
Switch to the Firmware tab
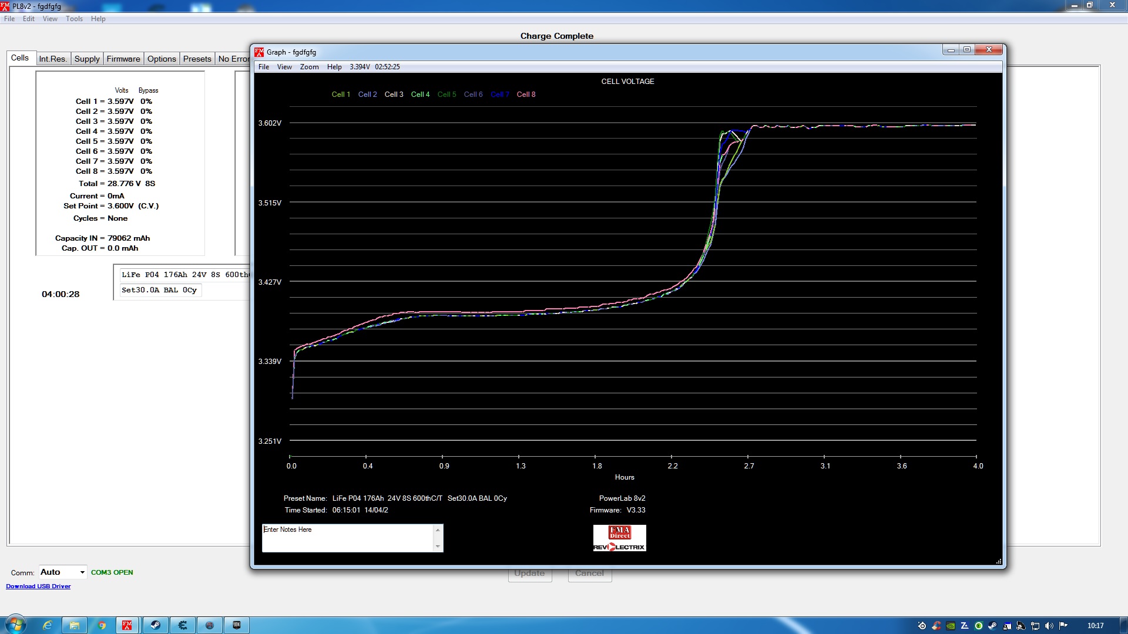123,59
